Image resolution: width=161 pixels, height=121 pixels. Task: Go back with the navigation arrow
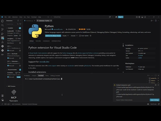point(48,17)
